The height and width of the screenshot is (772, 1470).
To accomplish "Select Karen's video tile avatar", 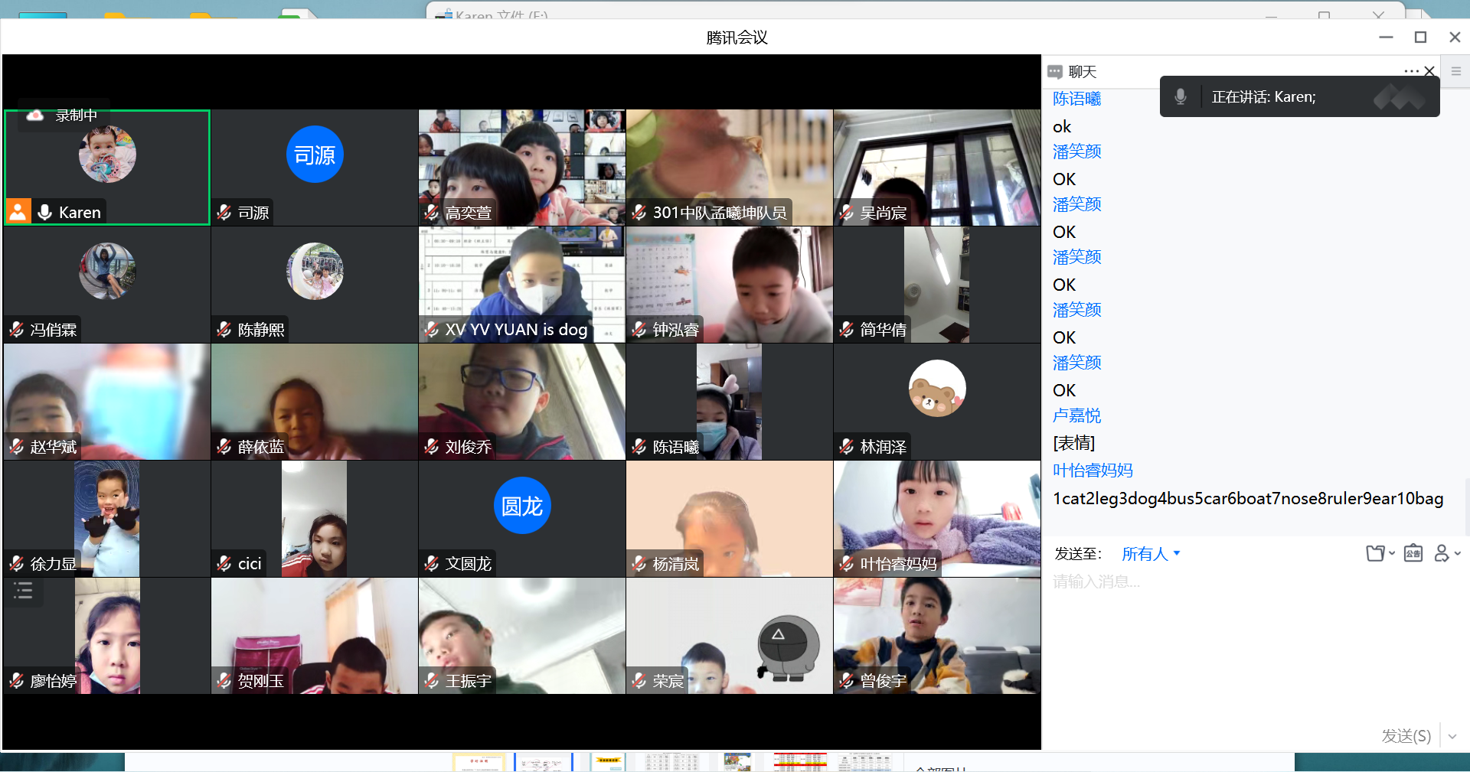I will [x=107, y=155].
